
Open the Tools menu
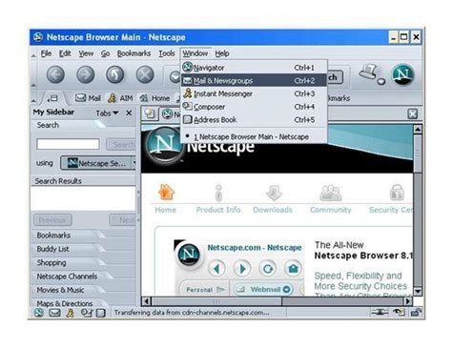(167, 53)
